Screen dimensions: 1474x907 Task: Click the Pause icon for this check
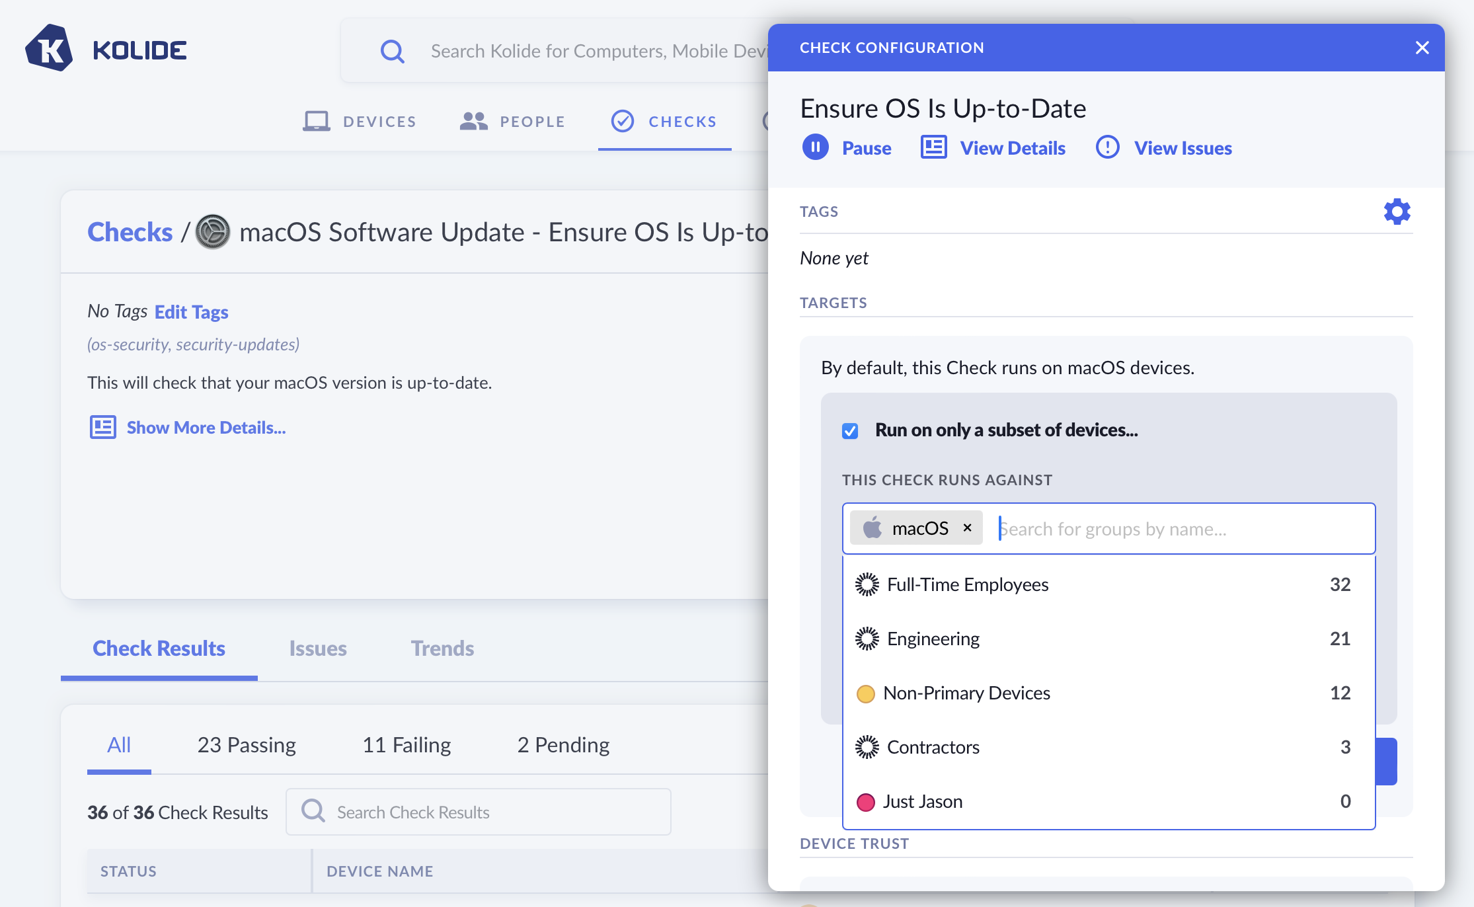[815, 147]
